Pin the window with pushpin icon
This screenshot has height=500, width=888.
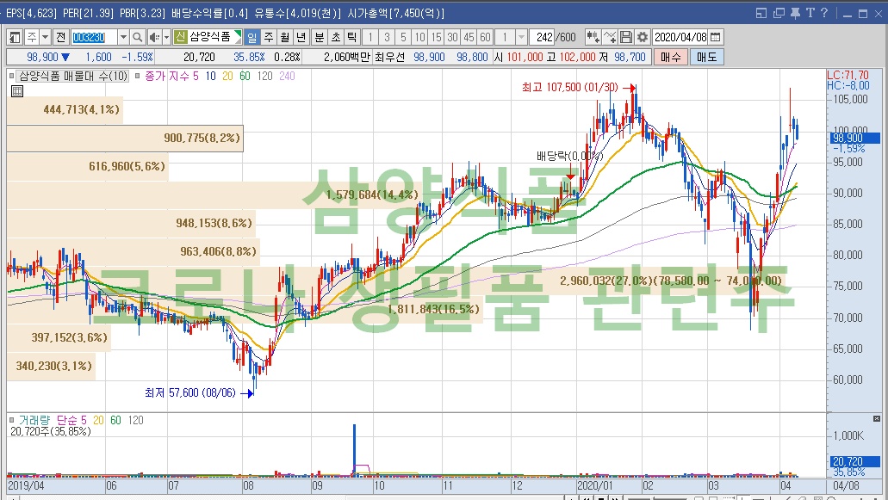[x=795, y=13]
